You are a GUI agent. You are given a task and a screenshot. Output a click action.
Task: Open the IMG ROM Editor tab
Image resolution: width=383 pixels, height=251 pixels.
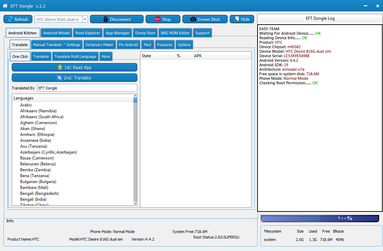[x=175, y=33]
